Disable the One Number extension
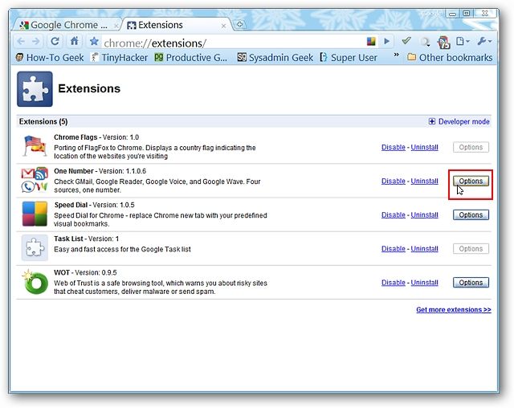Viewport: 514px width, 408px height. 393,181
